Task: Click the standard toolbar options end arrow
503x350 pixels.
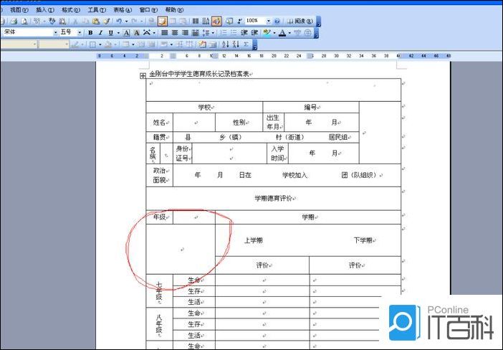Action: (318, 22)
